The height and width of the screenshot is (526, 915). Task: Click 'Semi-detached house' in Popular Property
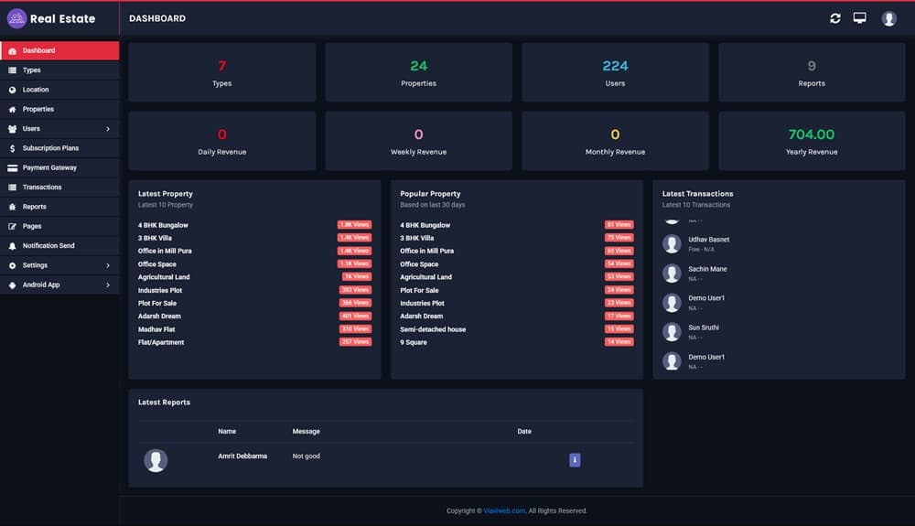click(x=433, y=329)
